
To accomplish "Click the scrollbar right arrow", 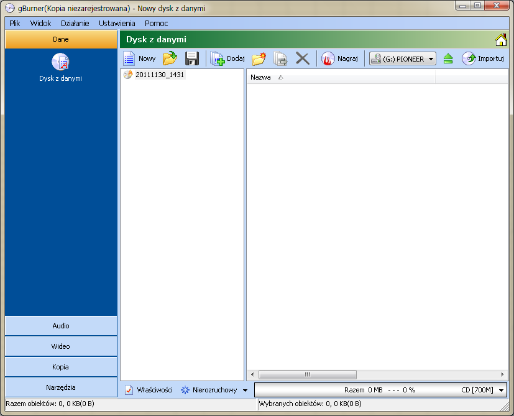I will 503,374.
